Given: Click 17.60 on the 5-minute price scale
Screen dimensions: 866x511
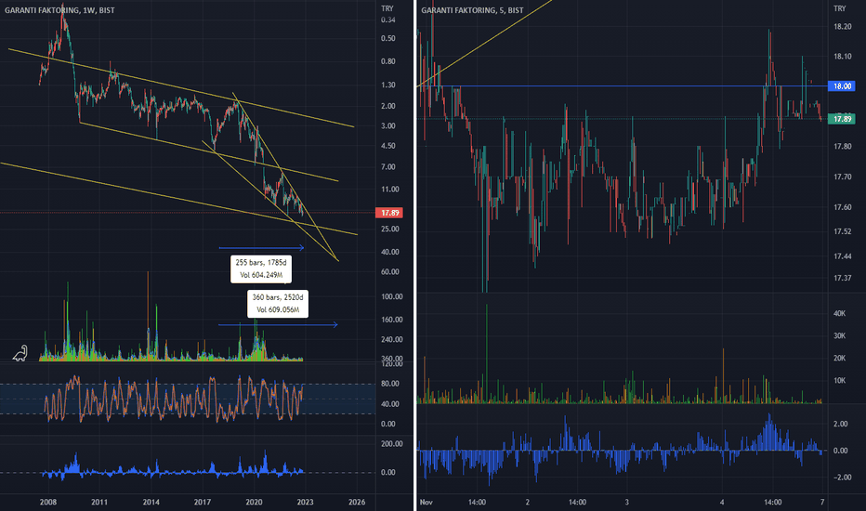Looking at the screenshot, I should 842,207.
